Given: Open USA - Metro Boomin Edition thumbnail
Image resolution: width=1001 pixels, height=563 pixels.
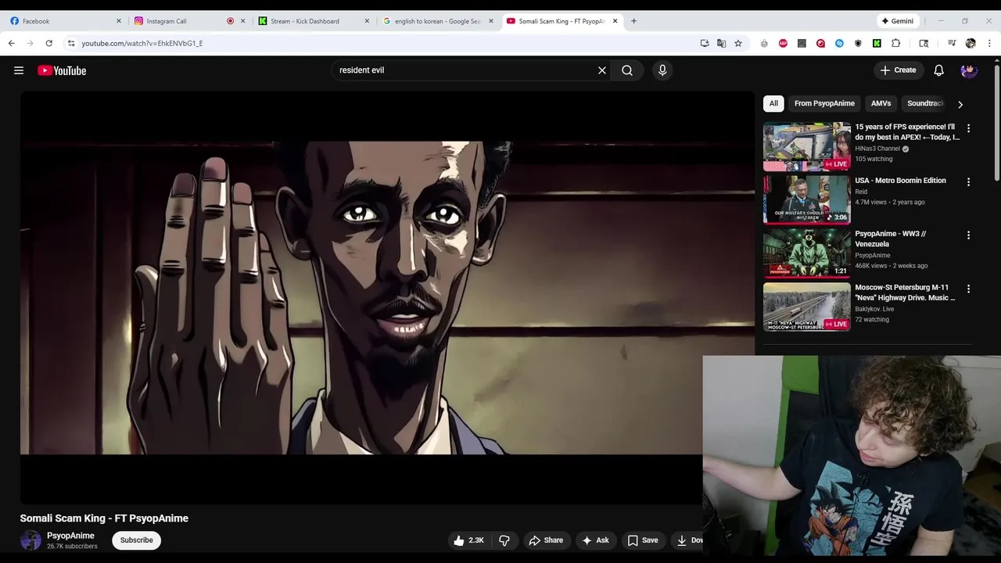Looking at the screenshot, I should pos(806,200).
